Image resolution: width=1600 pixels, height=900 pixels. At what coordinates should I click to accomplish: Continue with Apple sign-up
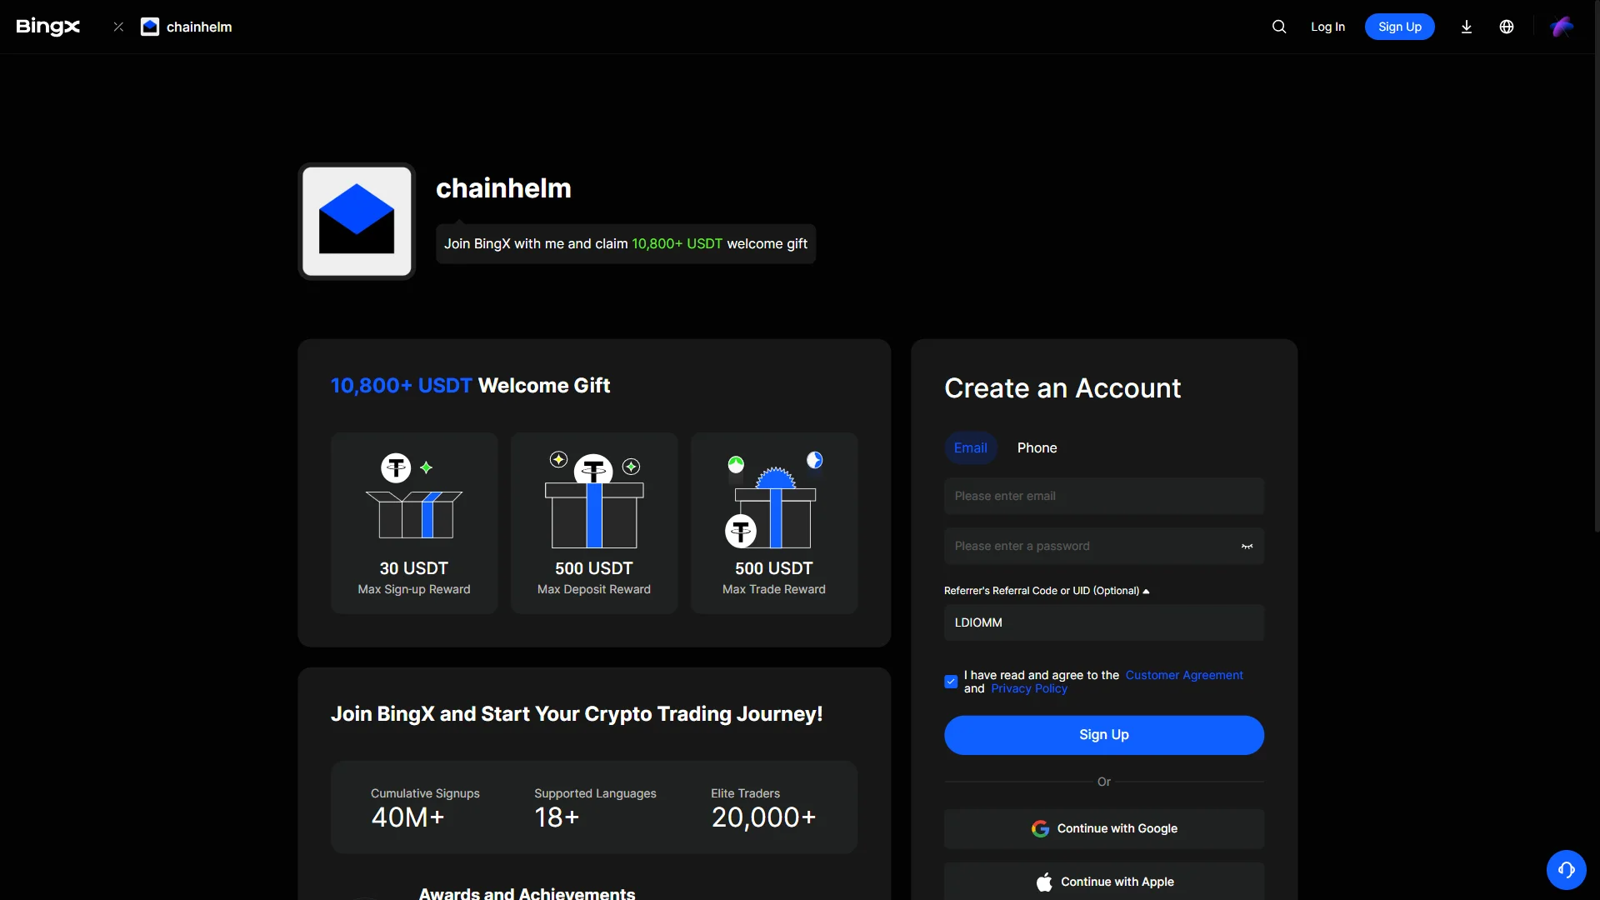point(1104,882)
